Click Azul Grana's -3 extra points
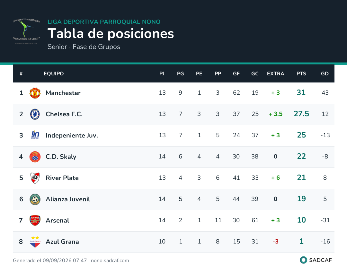Screen dimensions: 347x277 [276, 242]
